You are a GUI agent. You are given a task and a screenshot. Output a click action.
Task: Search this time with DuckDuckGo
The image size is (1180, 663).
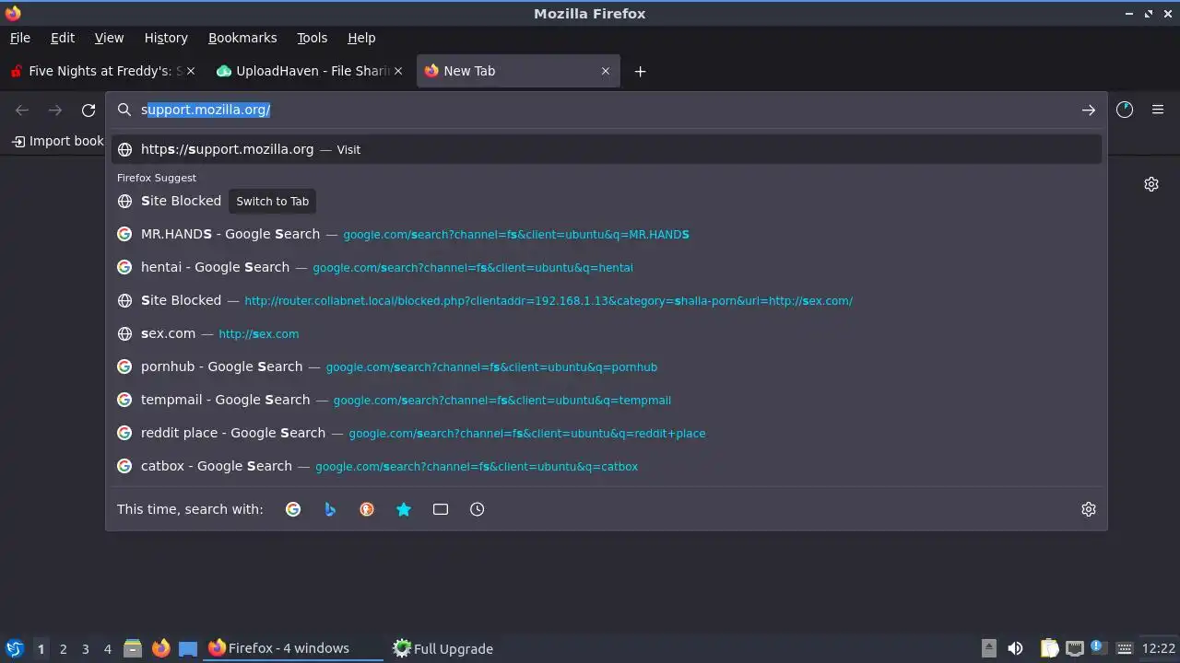coord(367,509)
